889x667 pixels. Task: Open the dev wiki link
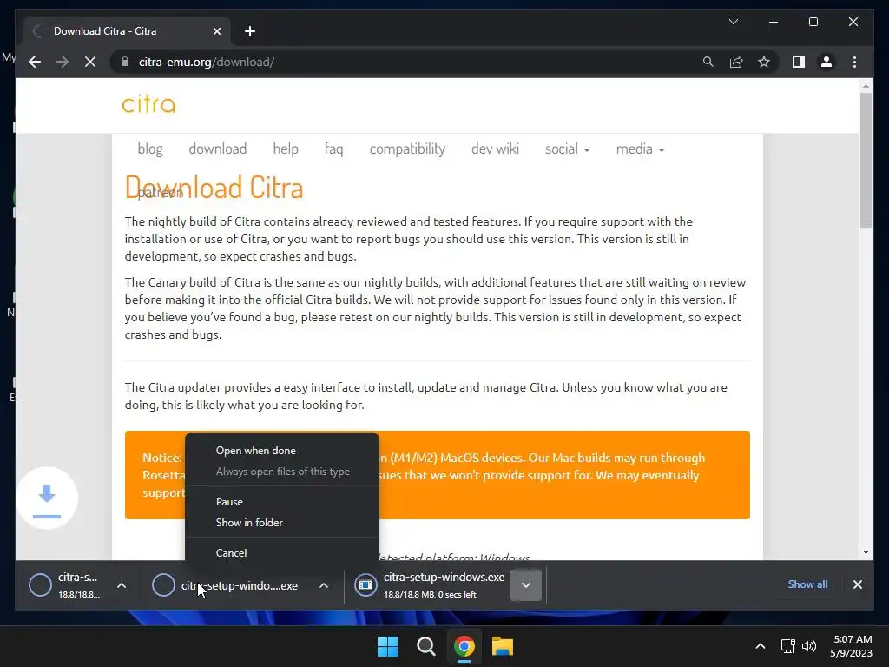click(495, 149)
